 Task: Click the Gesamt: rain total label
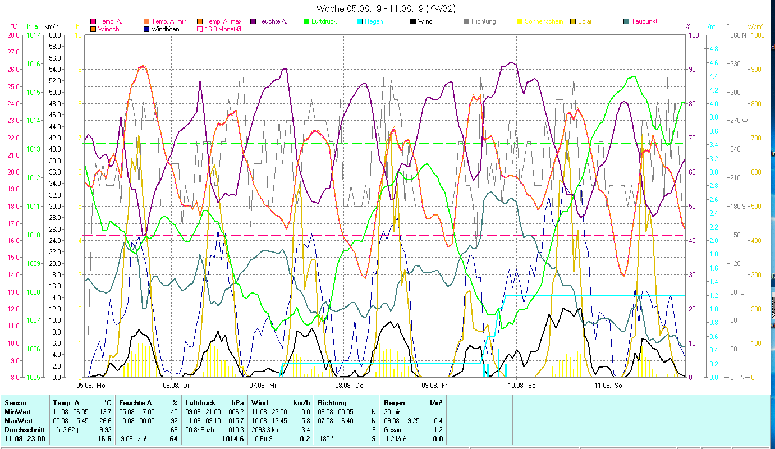(396, 429)
